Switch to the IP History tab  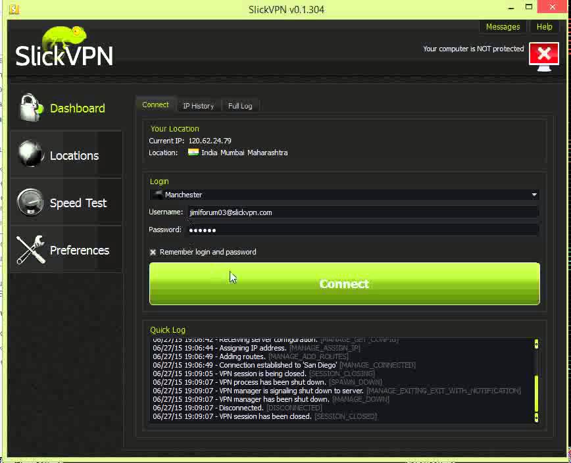[x=199, y=106]
